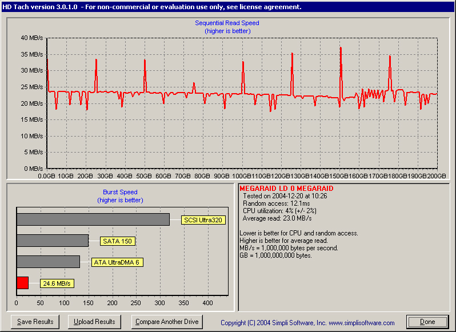Click the 'Lower is better for CPU' note
Image resolution: width=456 pixels, height=332 pixels.
click(299, 233)
